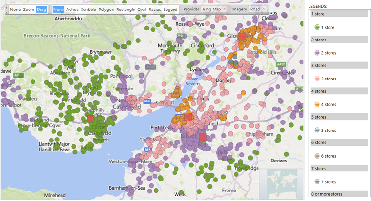Image resolution: width=371 pixels, height=201 pixels.
Task: Select the 3 stores legend group header
Action: pyautogui.click(x=339, y=65)
